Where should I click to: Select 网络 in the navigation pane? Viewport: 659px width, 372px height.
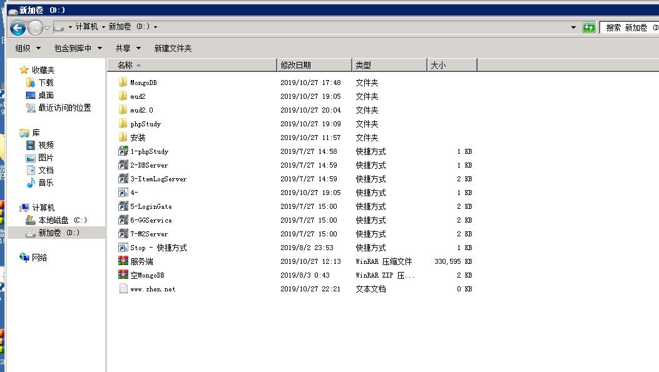(39, 258)
